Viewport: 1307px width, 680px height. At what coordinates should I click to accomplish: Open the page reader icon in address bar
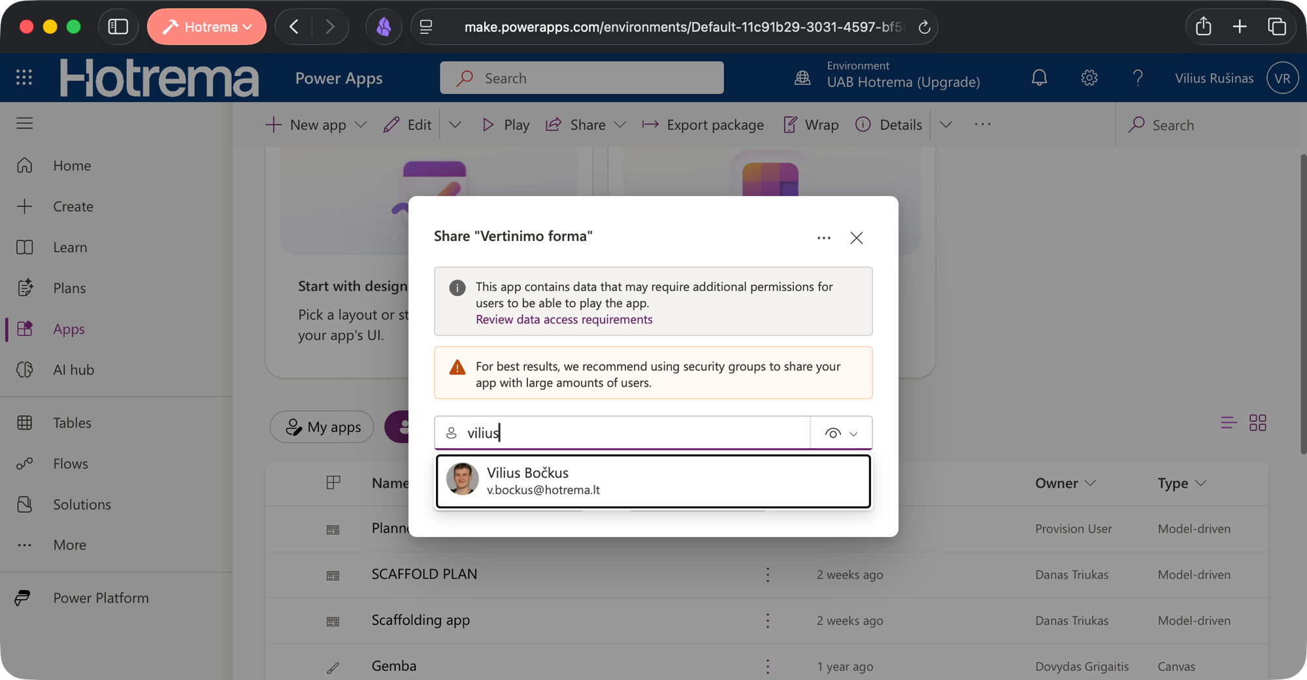coord(426,27)
